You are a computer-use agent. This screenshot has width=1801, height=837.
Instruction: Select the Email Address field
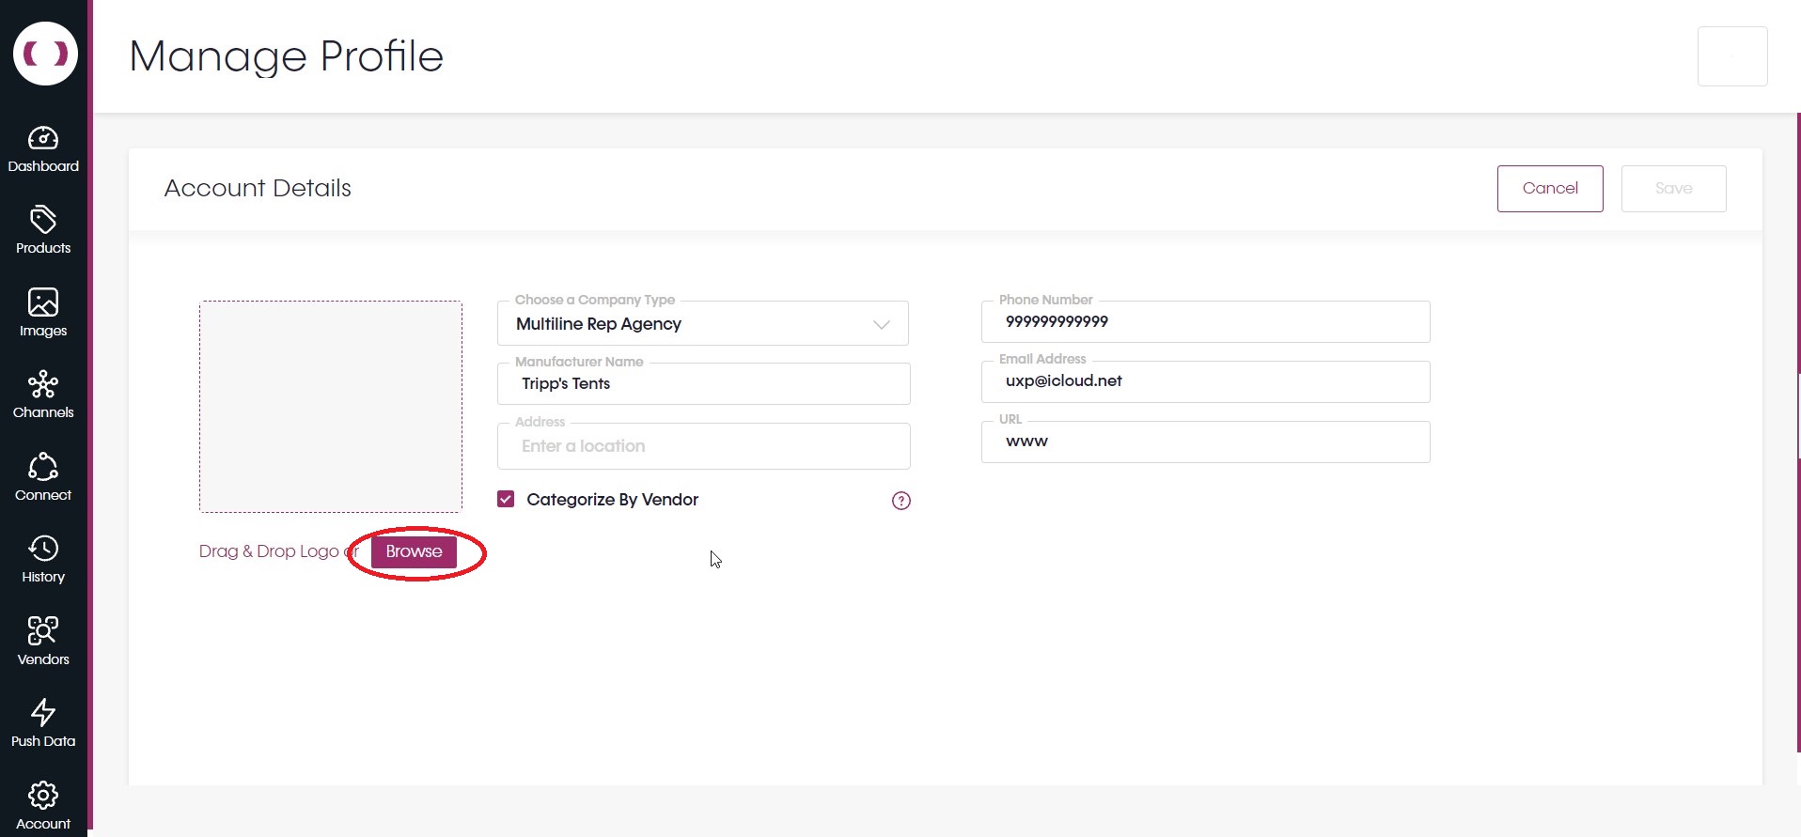pos(1205,381)
